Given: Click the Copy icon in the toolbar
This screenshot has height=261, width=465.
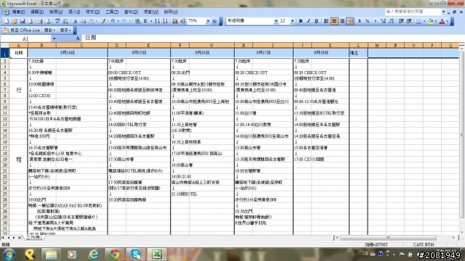Looking at the screenshot, I should click(84, 21).
